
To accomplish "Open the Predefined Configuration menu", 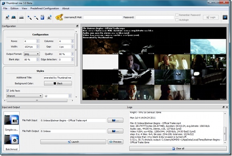I will click(x=44, y=8).
